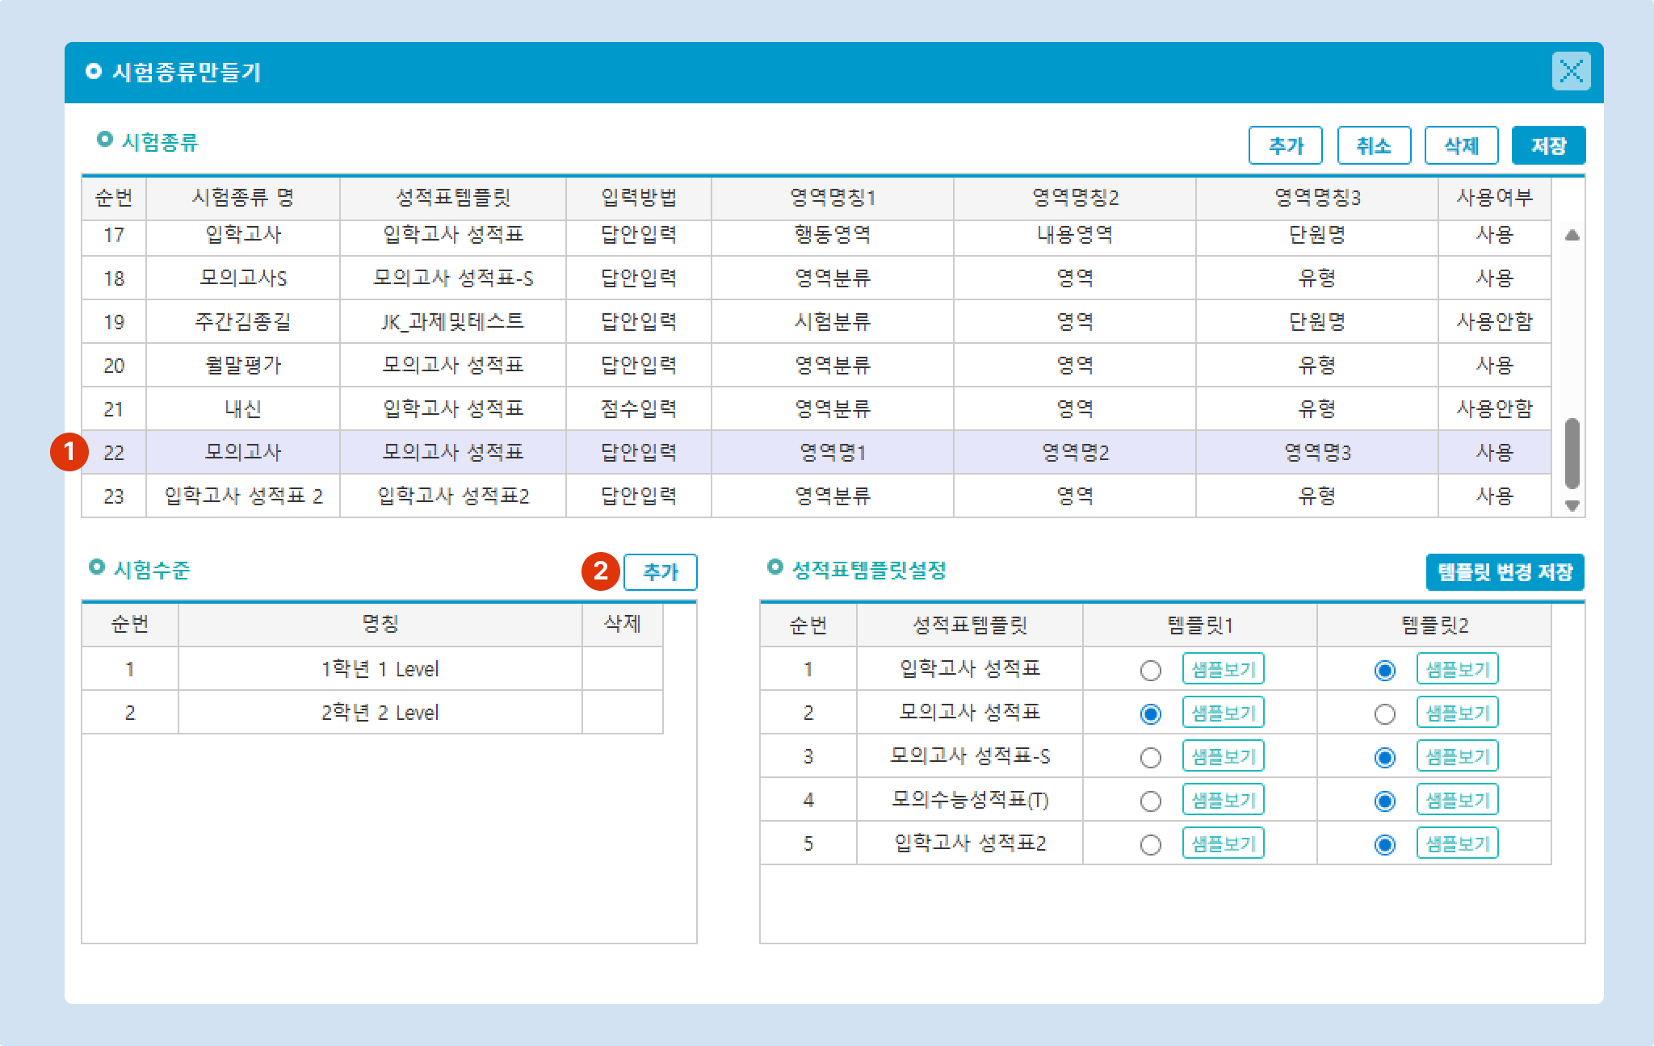Screen dimensions: 1654x1046
Task: Click the 시험종류 table scrollbar thumb
Action: [1572, 453]
